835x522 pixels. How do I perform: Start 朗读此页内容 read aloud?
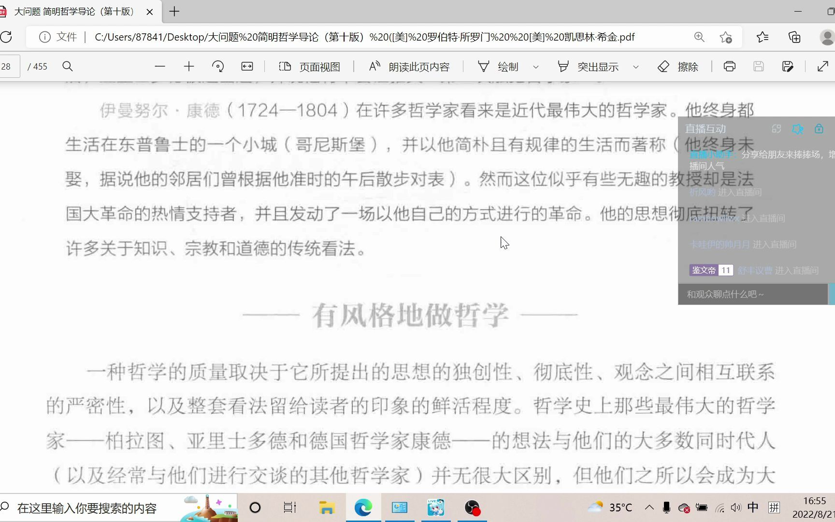coord(409,67)
